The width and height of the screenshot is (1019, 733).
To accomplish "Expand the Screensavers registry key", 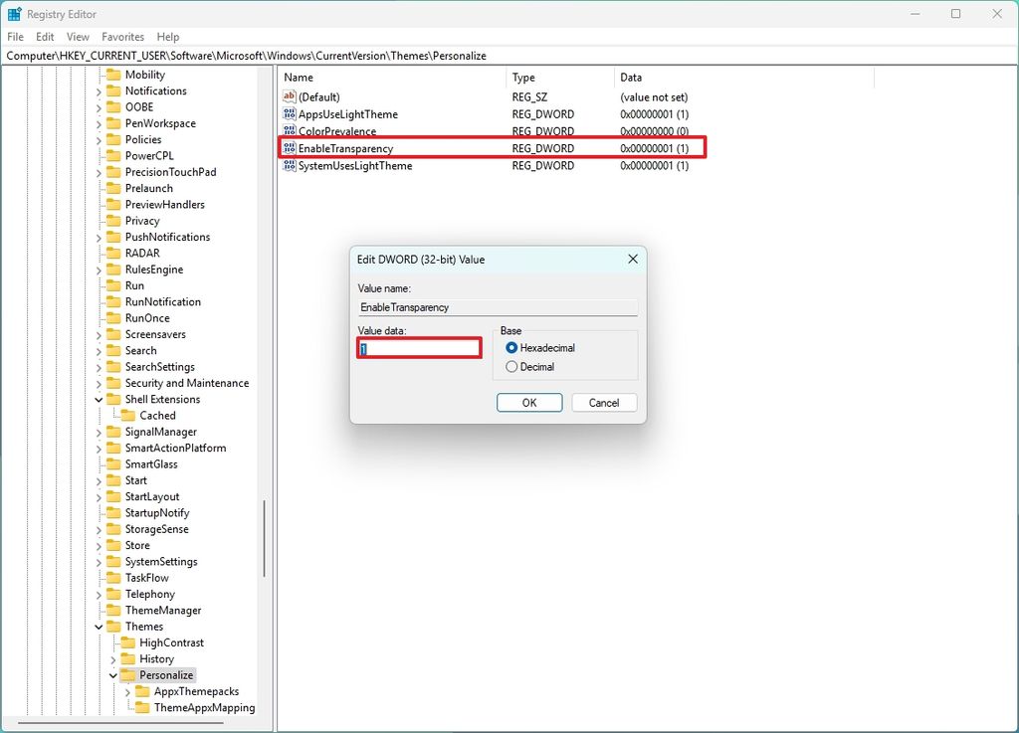I will [x=99, y=334].
